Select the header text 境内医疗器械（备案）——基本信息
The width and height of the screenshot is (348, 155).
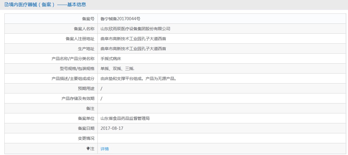point(47,4)
